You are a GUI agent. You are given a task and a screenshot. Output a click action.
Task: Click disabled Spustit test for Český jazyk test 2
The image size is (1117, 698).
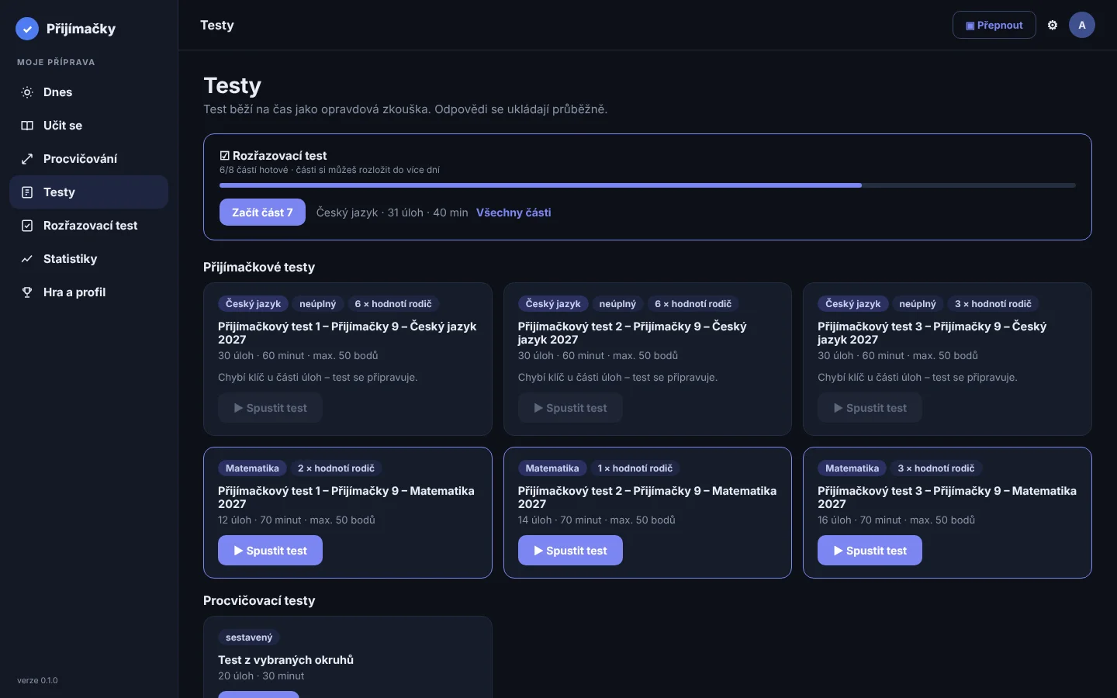pos(570,408)
